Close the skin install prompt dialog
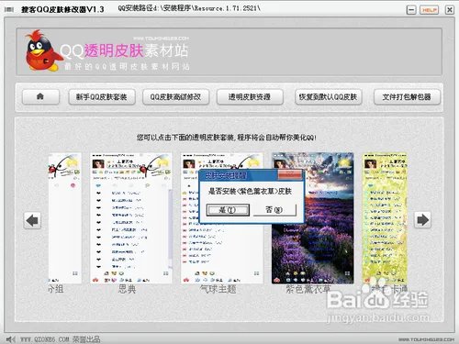The height and width of the screenshot is (344, 459). click(x=289, y=175)
